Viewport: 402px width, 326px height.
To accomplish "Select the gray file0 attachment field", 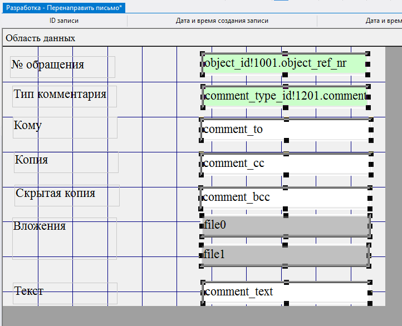I will [284, 225].
